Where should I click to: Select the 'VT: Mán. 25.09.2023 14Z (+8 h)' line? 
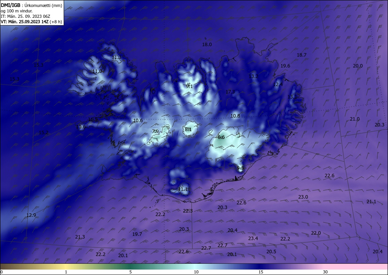pyautogui.click(x=31, y=21)
